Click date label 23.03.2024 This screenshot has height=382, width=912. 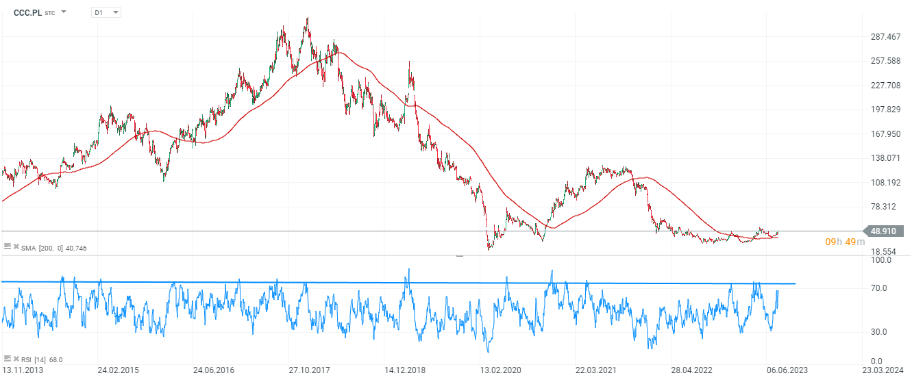click(x=884, y=370)
